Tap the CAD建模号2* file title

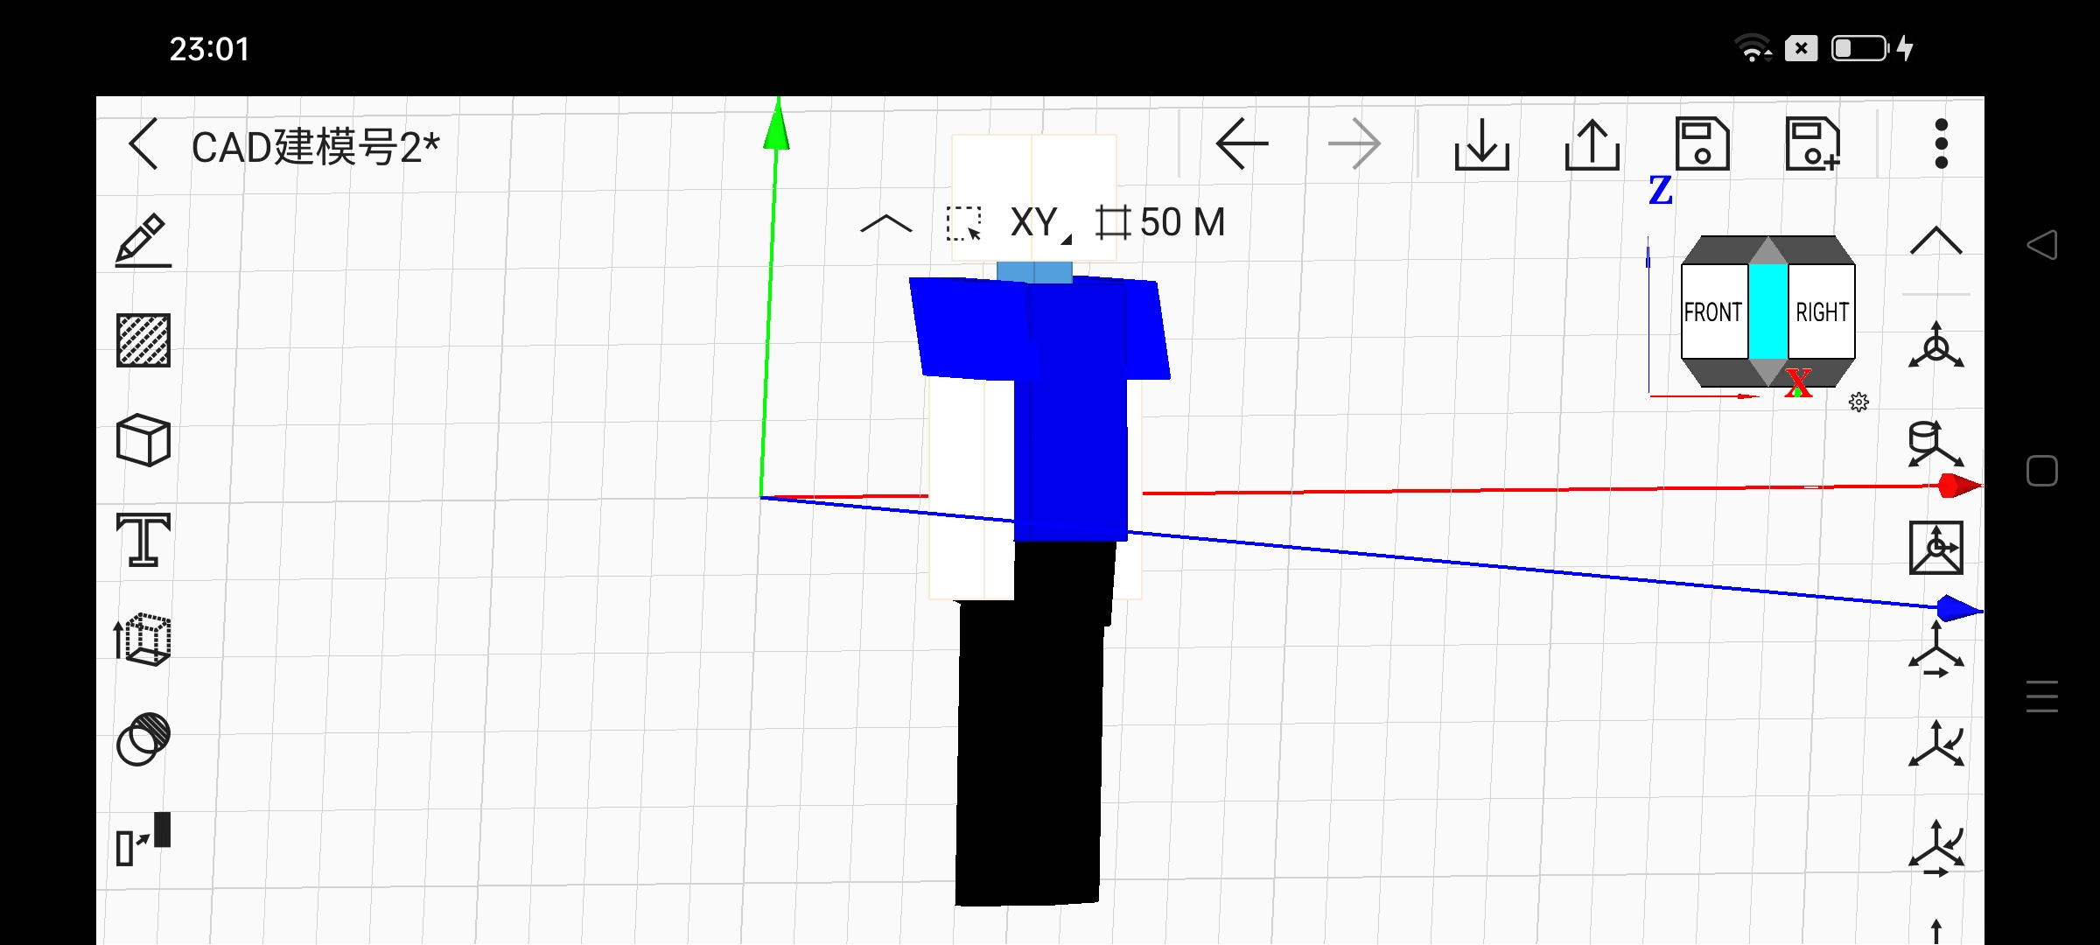[315, 146]
